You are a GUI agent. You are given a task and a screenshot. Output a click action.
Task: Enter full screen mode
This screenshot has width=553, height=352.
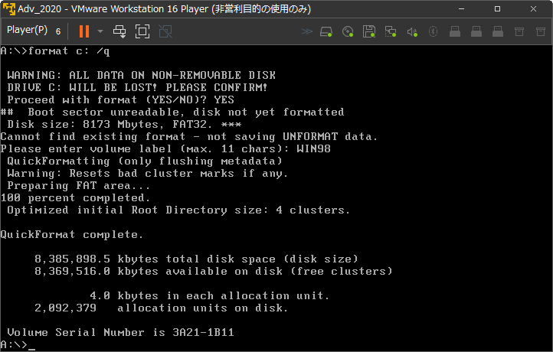(142, 31)
